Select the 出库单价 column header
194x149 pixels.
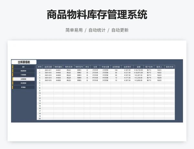click(127, 67)
